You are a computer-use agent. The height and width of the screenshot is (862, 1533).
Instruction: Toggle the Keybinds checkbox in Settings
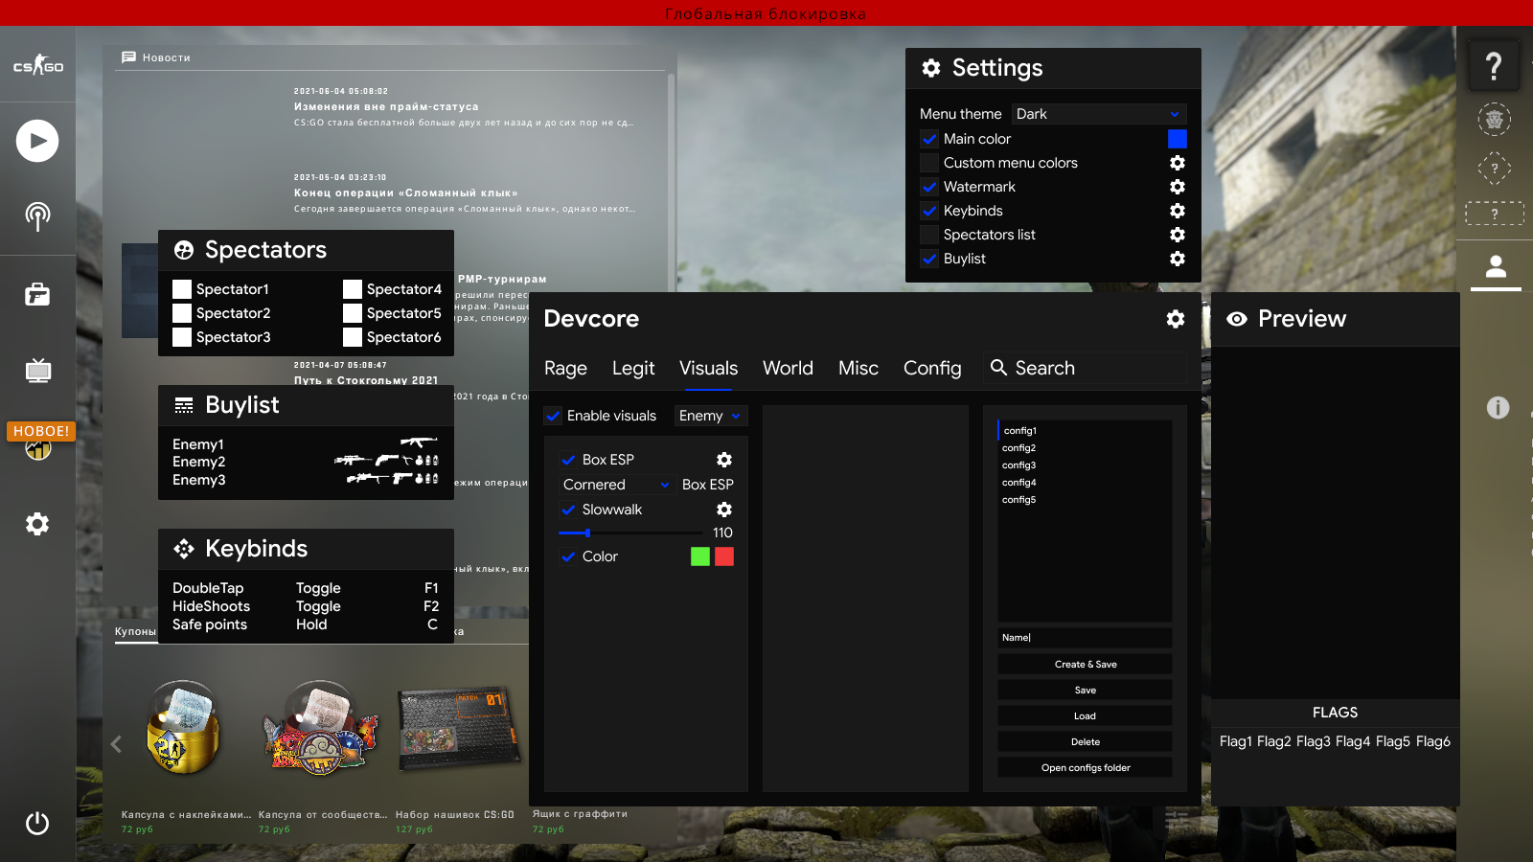tap(929, 211)
